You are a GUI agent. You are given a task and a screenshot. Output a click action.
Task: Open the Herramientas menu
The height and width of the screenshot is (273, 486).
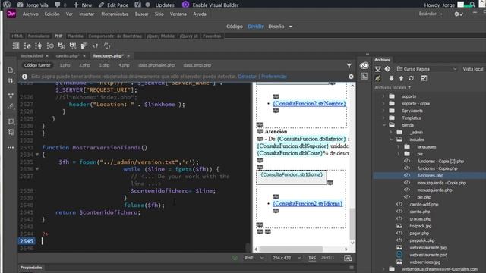click(x=115, y=14)
